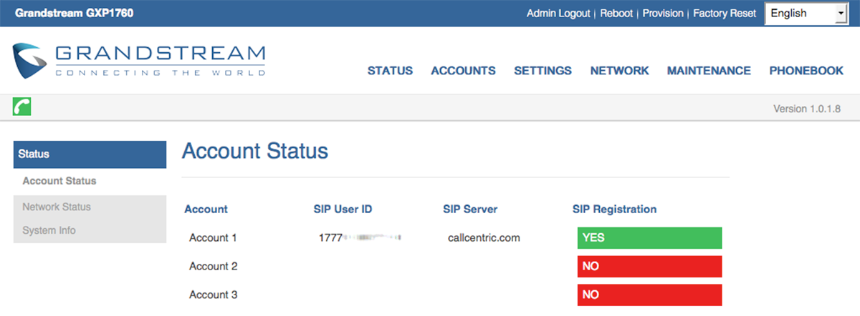
Task: Click the Provision link
Action: pos(663,14)
